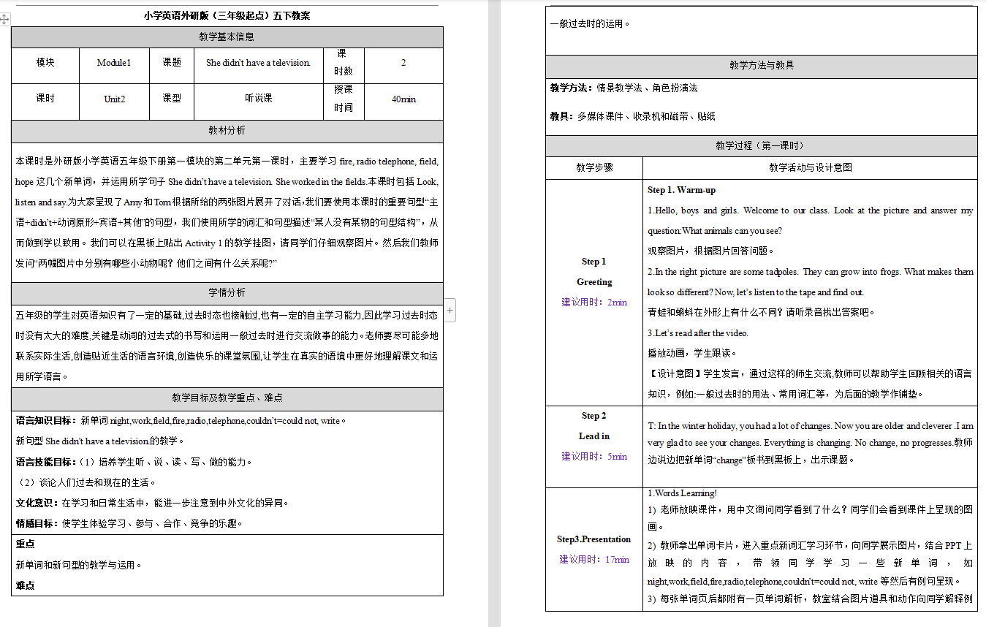This screenshot has height=627, width=986.
Task: Click the Step 2 label
Action: (x=594, y=416)
